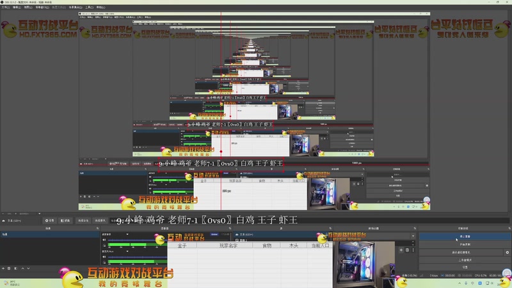This screenshot has width=512, height=288.
Task: Click 选择颜色 button in source toolbar
Action: coord(100,220)
